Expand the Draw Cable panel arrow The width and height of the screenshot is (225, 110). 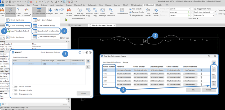[x=197, y=19]
